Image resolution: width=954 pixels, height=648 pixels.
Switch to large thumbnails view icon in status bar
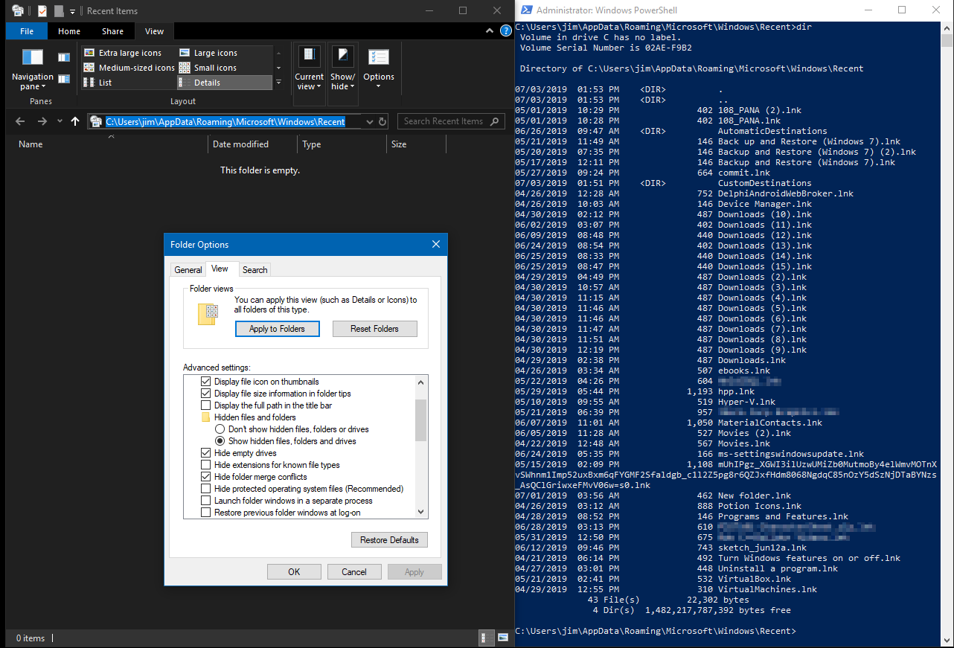point(502,638)
